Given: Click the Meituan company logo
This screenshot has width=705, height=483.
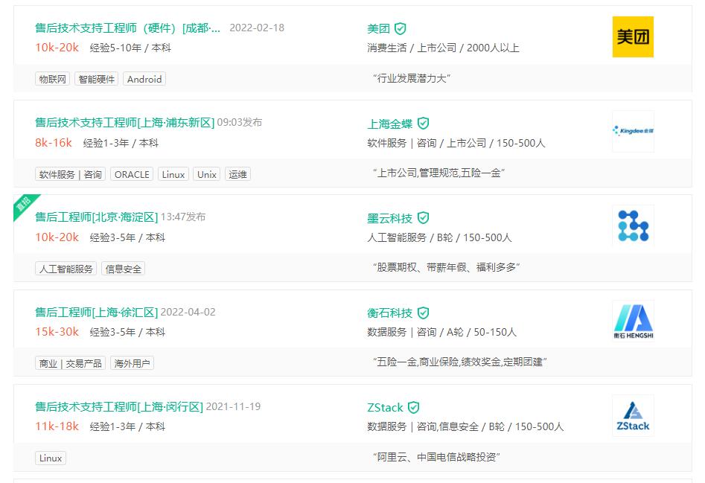Looking at the screenshot, I should [x=633, y=36].
